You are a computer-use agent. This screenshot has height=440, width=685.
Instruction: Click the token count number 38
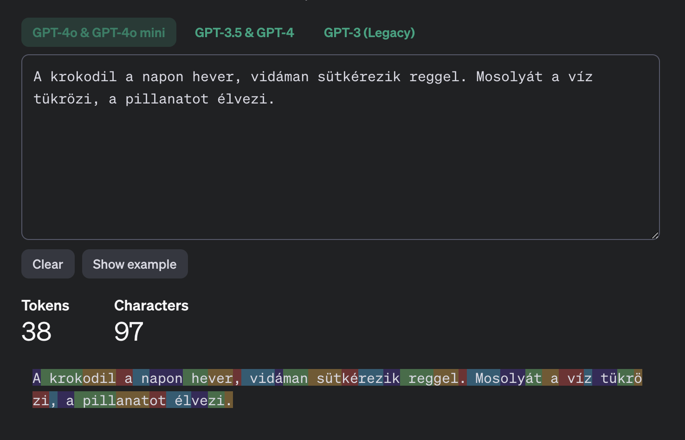[36, 332]
